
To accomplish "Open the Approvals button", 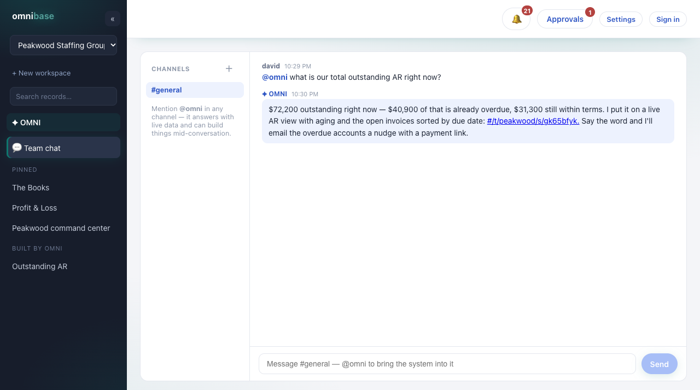I will click(x=565, y=19).
